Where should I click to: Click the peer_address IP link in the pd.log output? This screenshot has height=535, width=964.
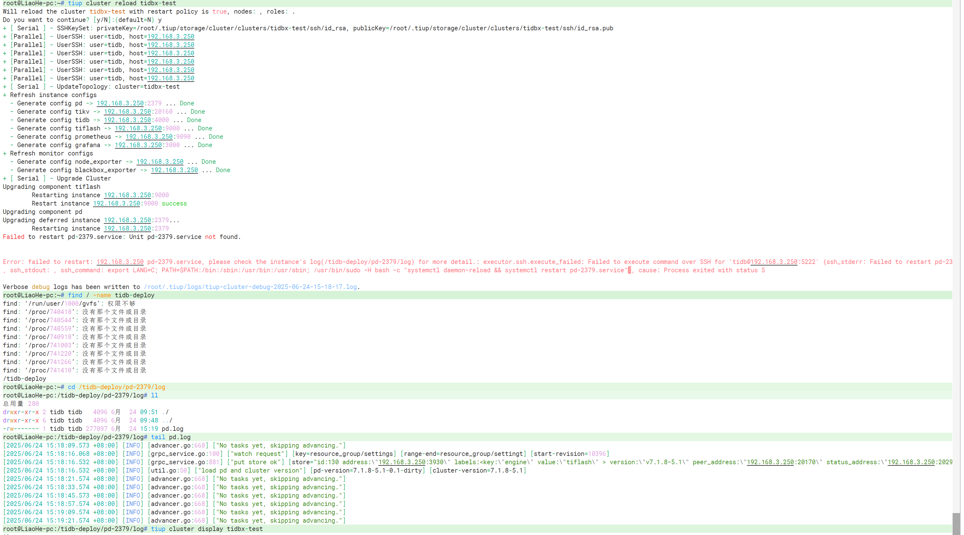(770, 462)
